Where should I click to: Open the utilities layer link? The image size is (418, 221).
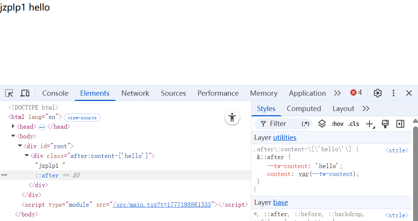click(x=285, y=137)
